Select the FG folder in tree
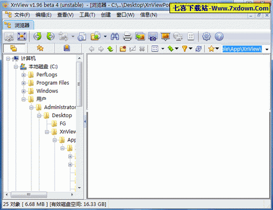Viewport: 273px width, 210px height. (63, 124)
